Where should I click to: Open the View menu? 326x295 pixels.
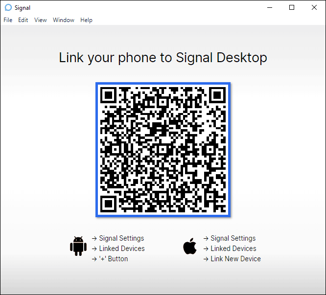point(40,20)
